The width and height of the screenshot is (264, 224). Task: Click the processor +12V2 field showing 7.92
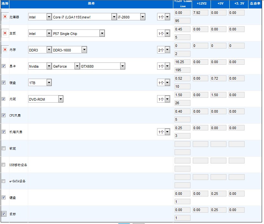(201, 13)
